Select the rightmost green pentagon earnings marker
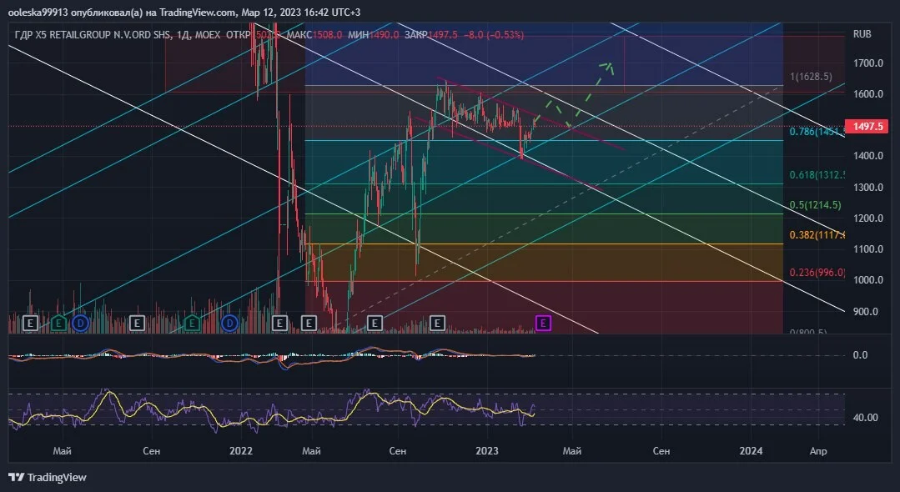This screenshot has height=492, width=900. 192,324
